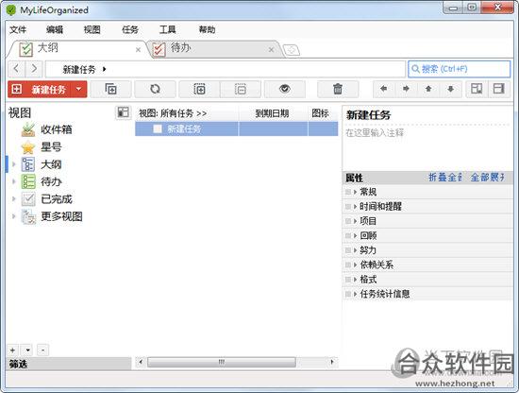The width and height of the screenshot is (519, 393).
Task: Click the move left arrow toolbar icon
Action: [384, 89]
